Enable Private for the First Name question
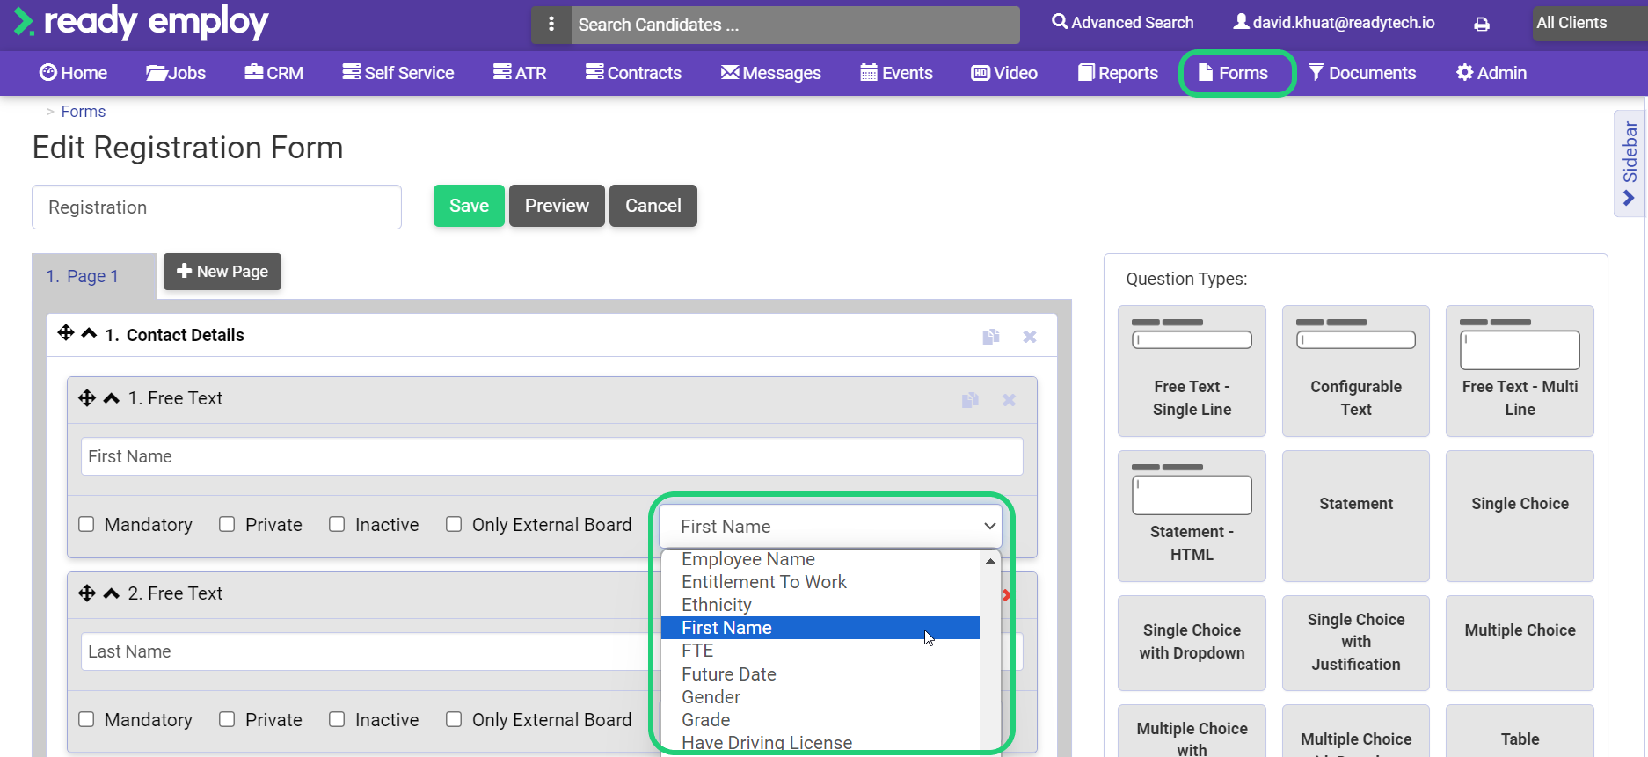The height and width of the screenshot is (757, 1648). (227, 525)
